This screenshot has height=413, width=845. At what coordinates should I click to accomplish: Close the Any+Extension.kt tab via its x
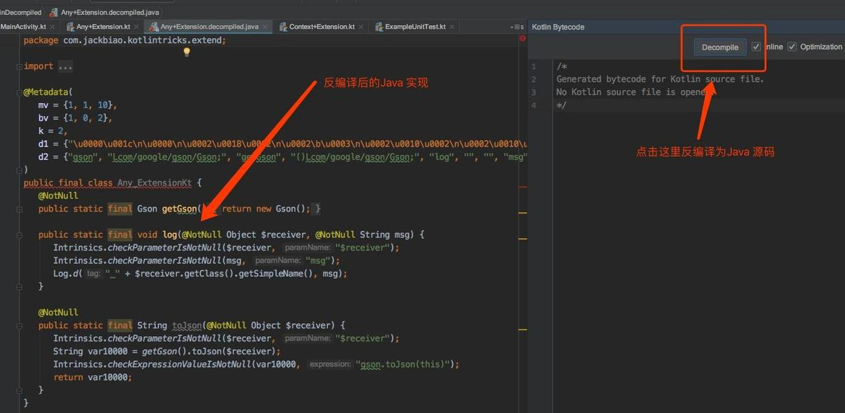[137, 27]
